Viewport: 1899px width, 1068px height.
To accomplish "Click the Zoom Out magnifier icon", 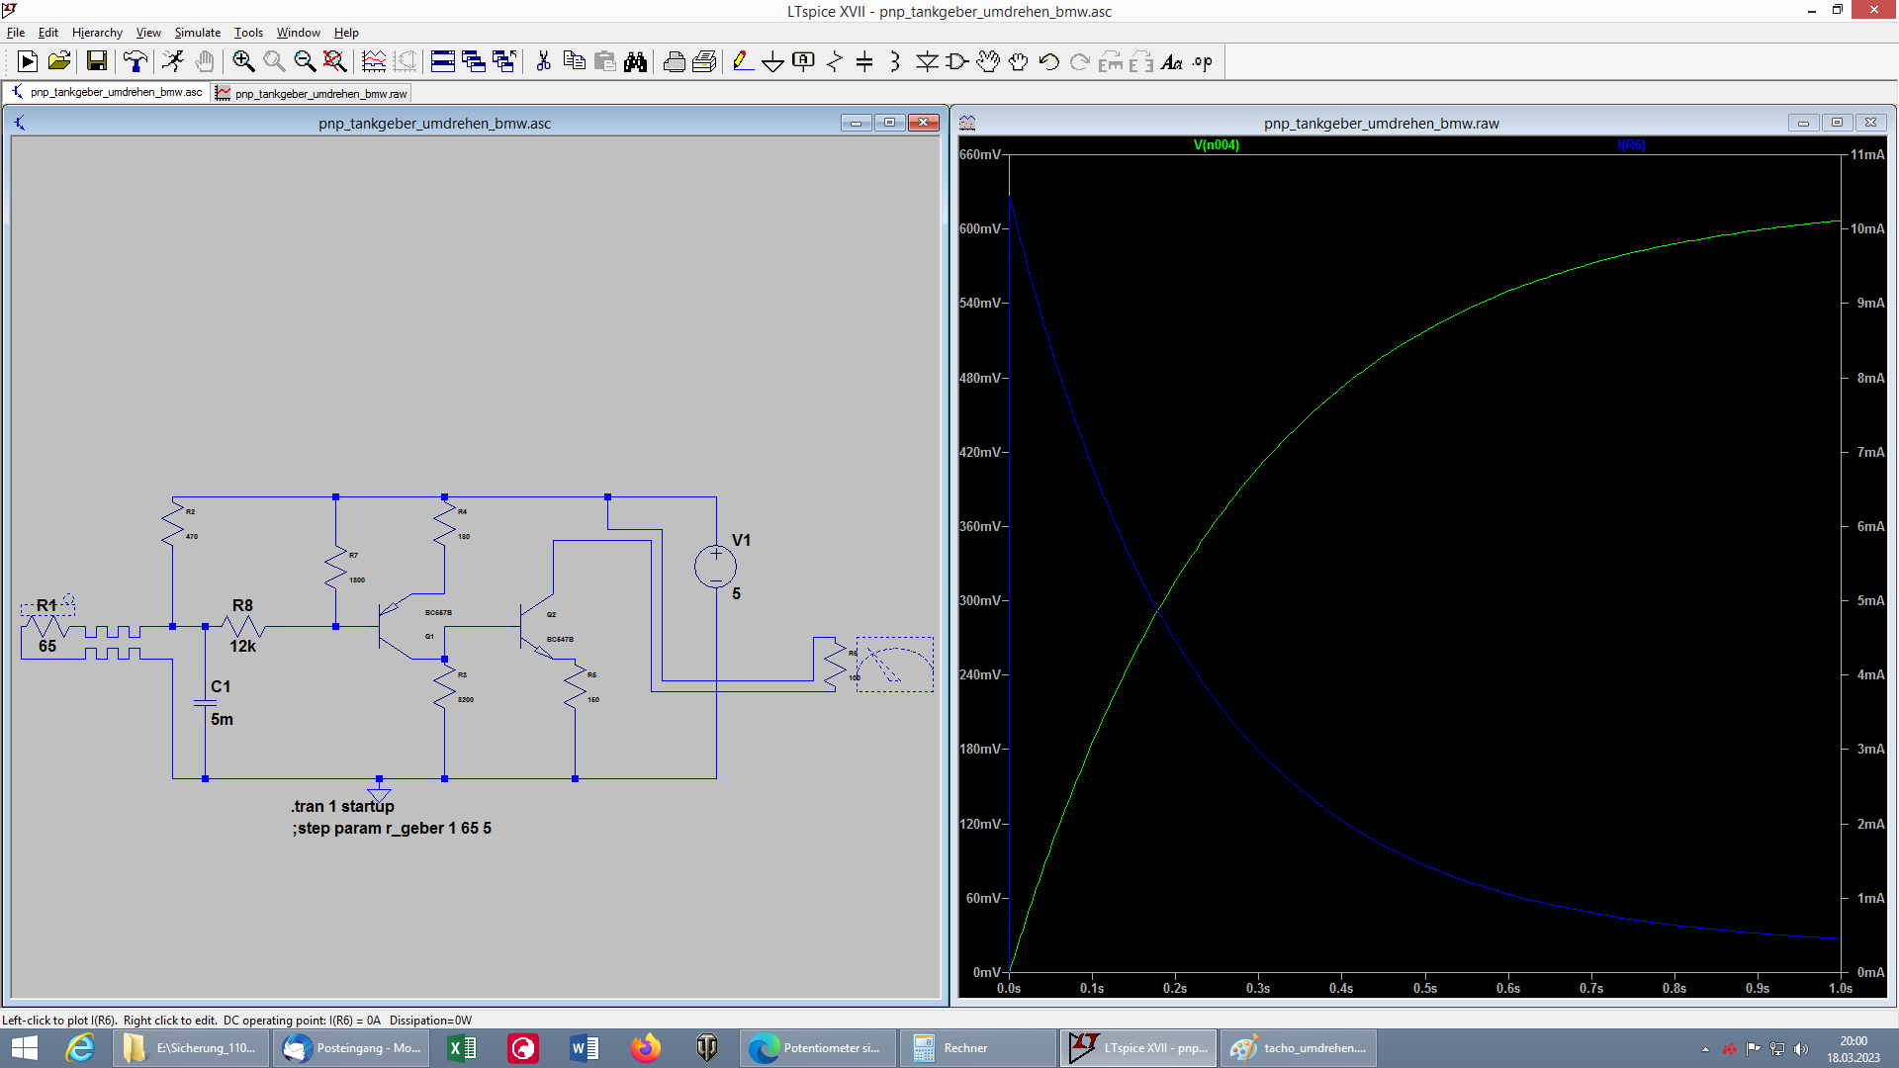I will pyautogui.click(x=305, y=62).
